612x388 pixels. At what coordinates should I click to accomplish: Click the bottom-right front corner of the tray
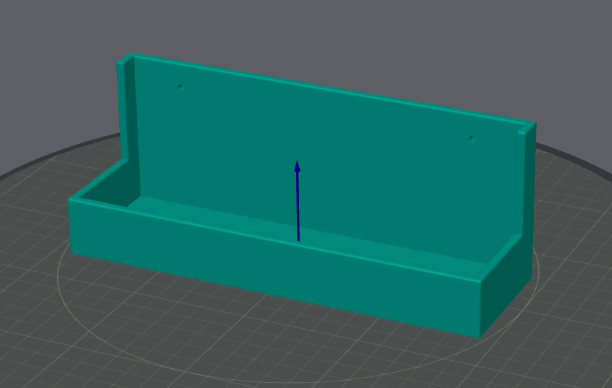pos(480,337)
